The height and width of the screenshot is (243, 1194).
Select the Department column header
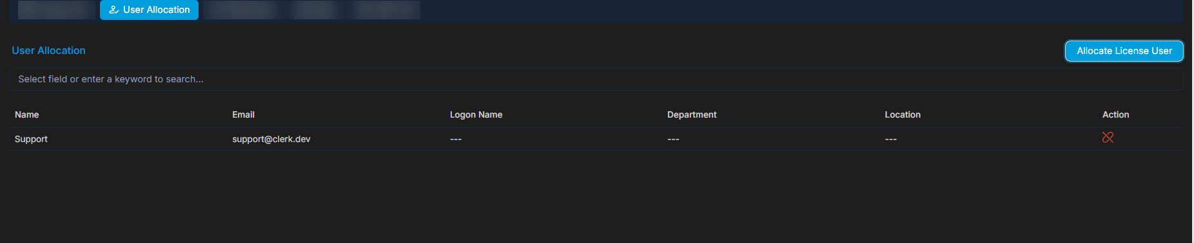[x=692, y=114]
